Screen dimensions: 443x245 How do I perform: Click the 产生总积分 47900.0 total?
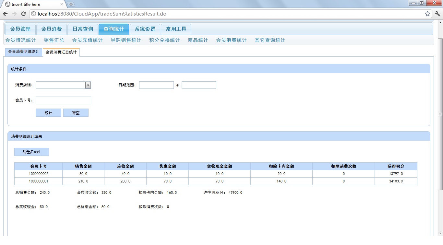point(223,192)
